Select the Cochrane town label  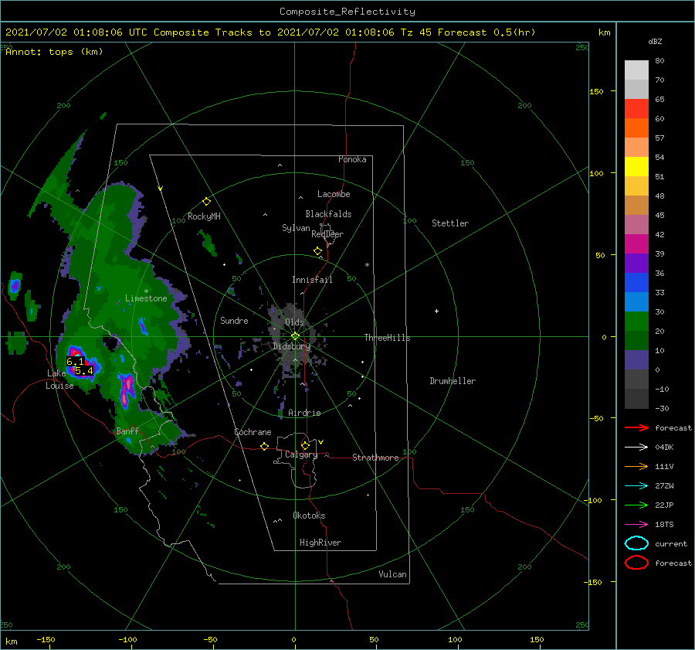click(253, 432)
